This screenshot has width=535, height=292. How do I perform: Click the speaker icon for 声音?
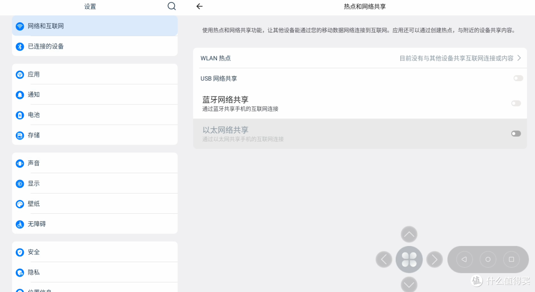pyautogui.click(x=20, y=163)
